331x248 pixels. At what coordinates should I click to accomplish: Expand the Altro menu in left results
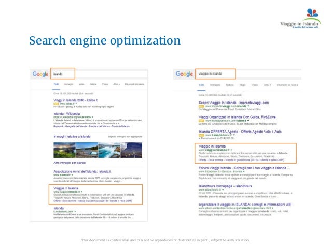pos(116,84)
